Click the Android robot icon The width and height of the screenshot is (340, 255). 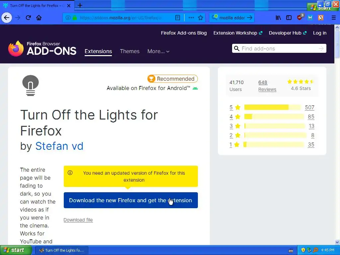[x=195, y=88]
